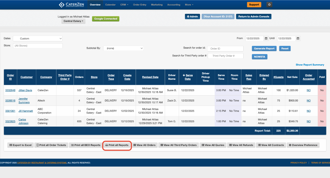The width and height of the screenshot is (330, 178).
Task: Sort by the Sales Rep column header
Action: (249, 77)
